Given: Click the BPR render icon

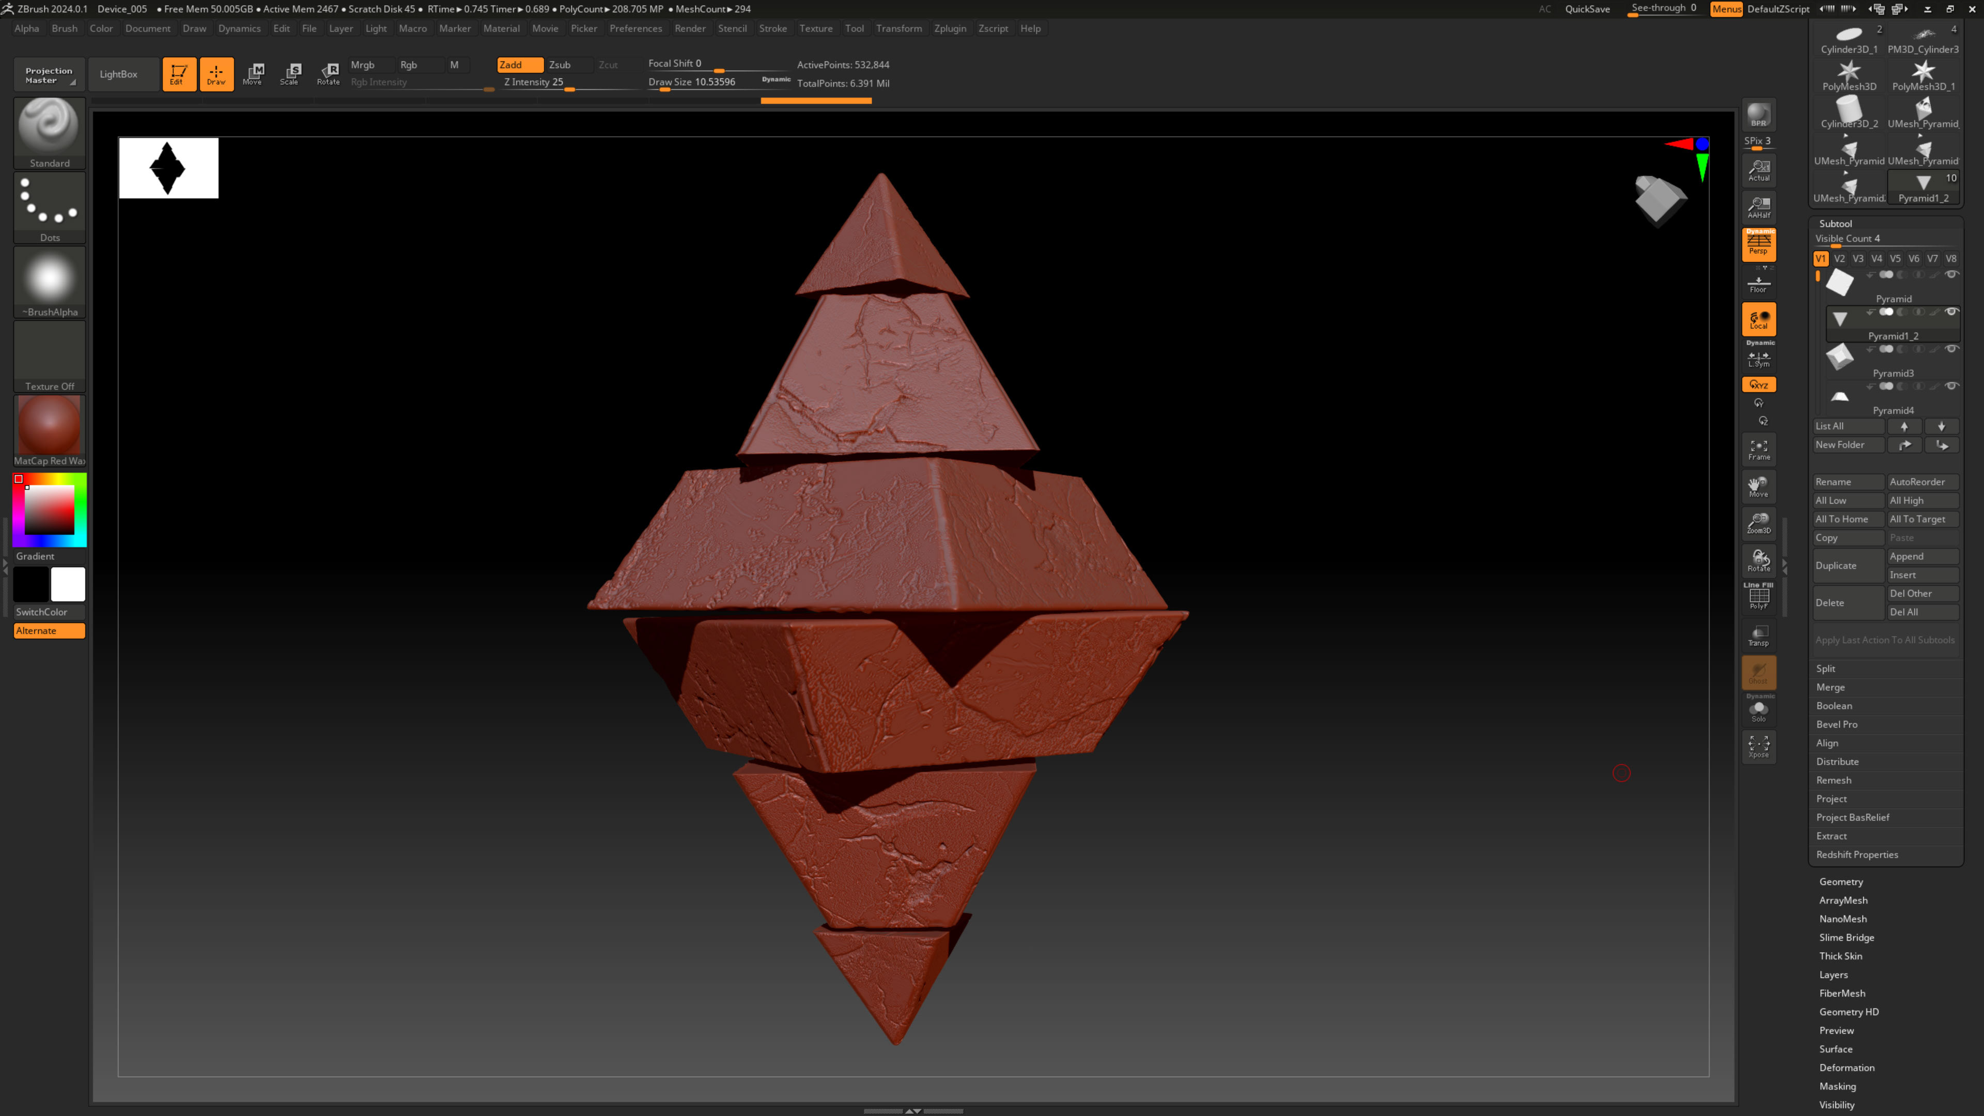Looking at the screenshot, I should tap(1758, 115).
